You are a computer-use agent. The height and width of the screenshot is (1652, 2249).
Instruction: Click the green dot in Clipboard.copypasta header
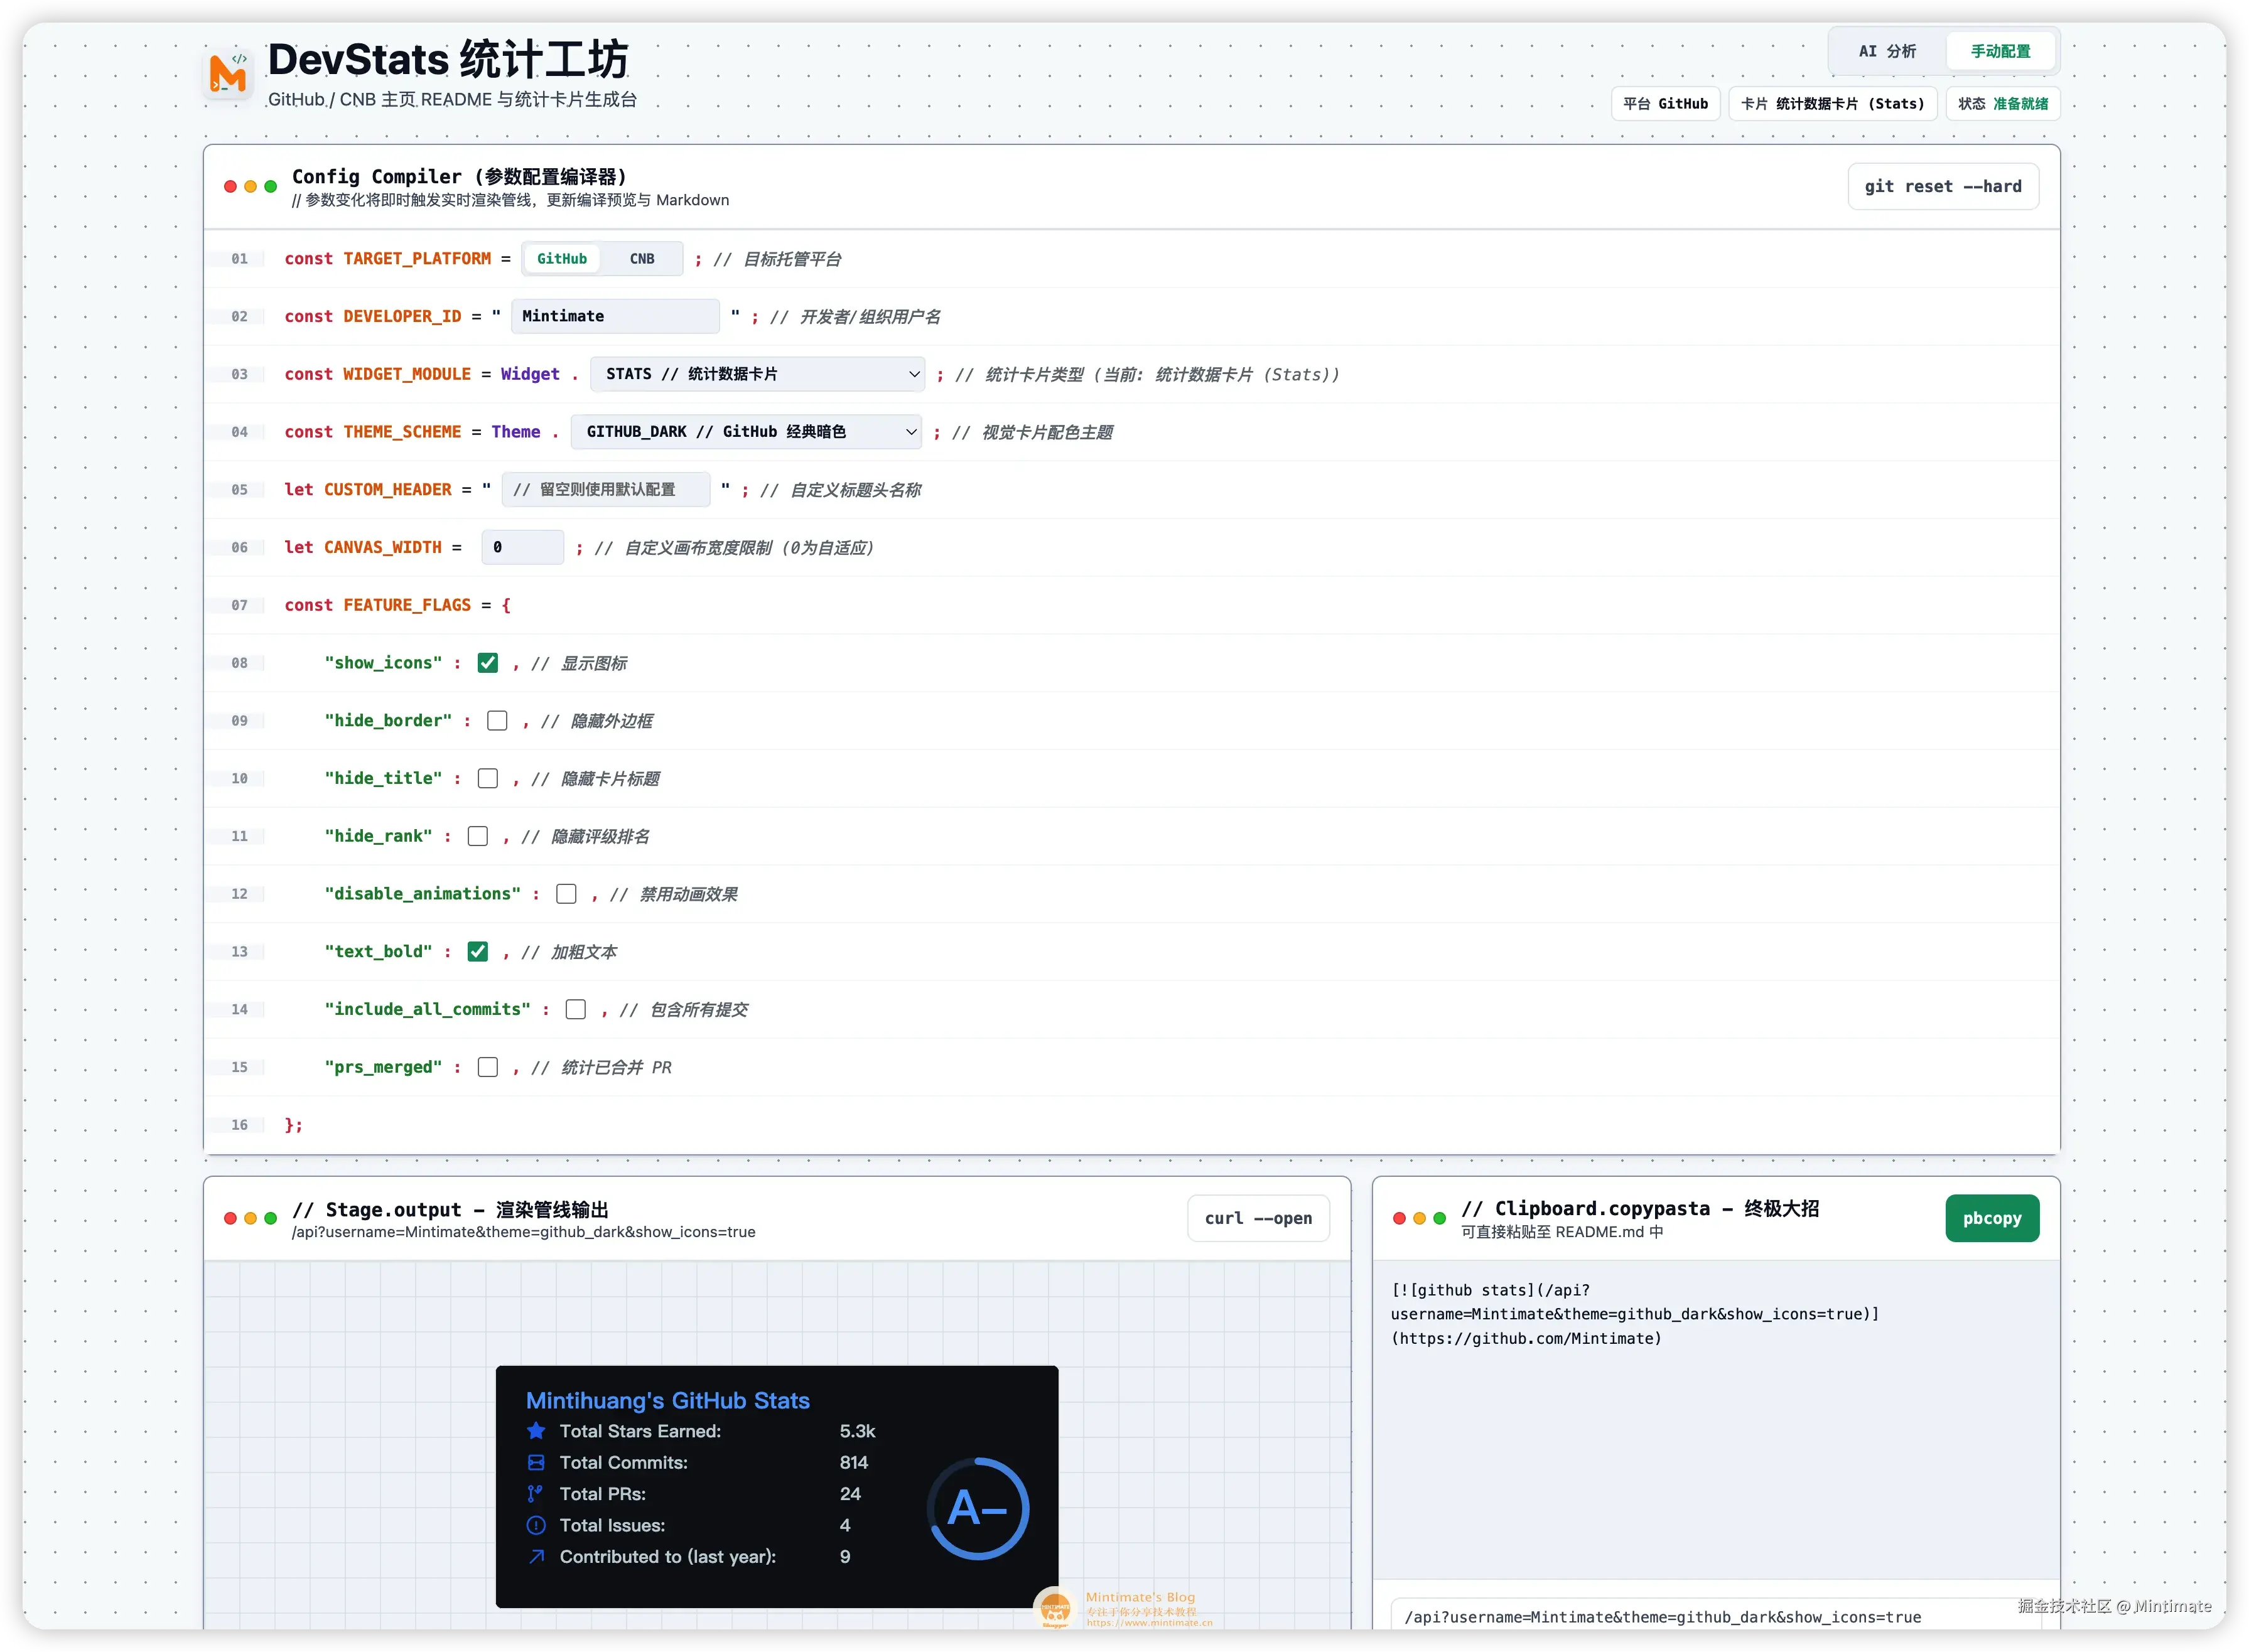1440,1218
